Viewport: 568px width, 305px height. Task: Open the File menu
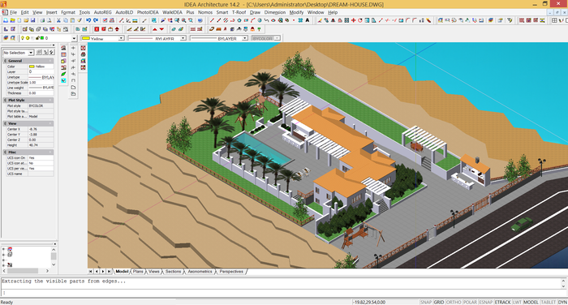(x=14, y=12)
